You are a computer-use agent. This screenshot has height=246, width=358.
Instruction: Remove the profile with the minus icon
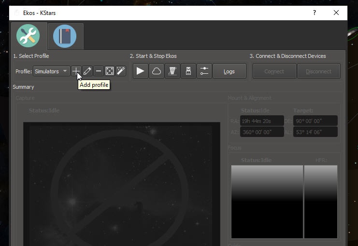(x=99, y=71)
